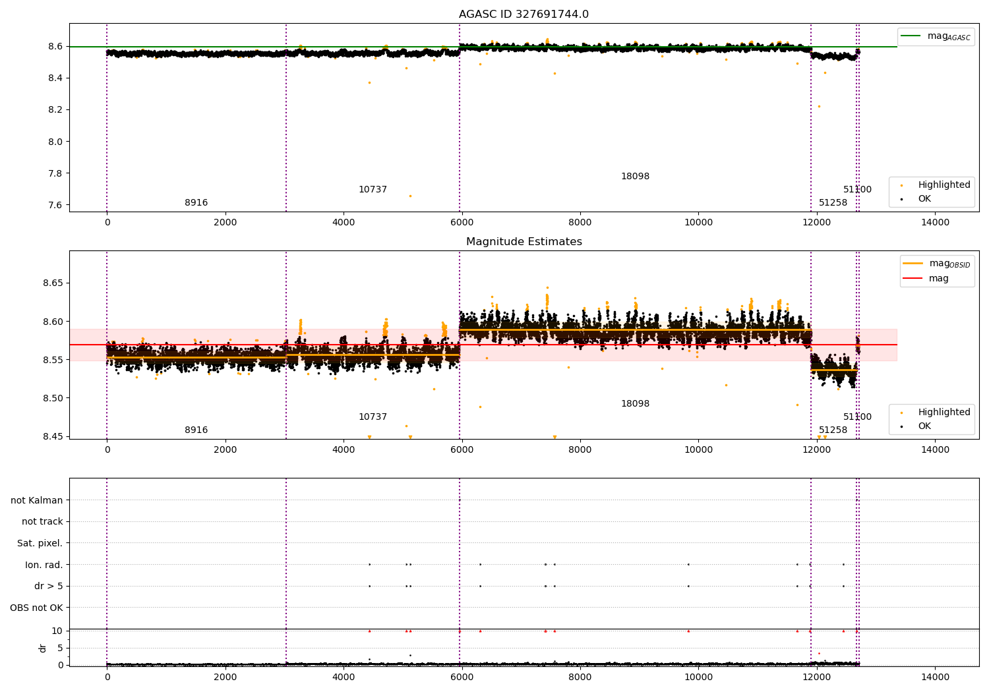
Task: Click the "dr > 5" flag label
Action: coord(49,586)
